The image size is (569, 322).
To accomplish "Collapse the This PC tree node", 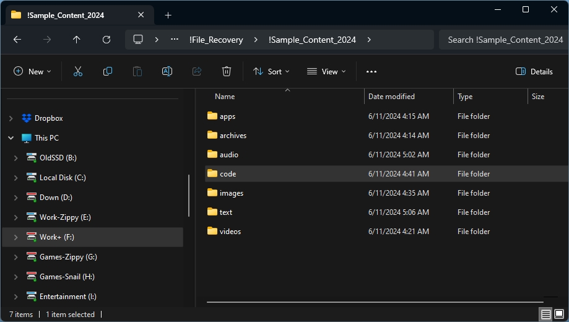I will coord(11,138).
